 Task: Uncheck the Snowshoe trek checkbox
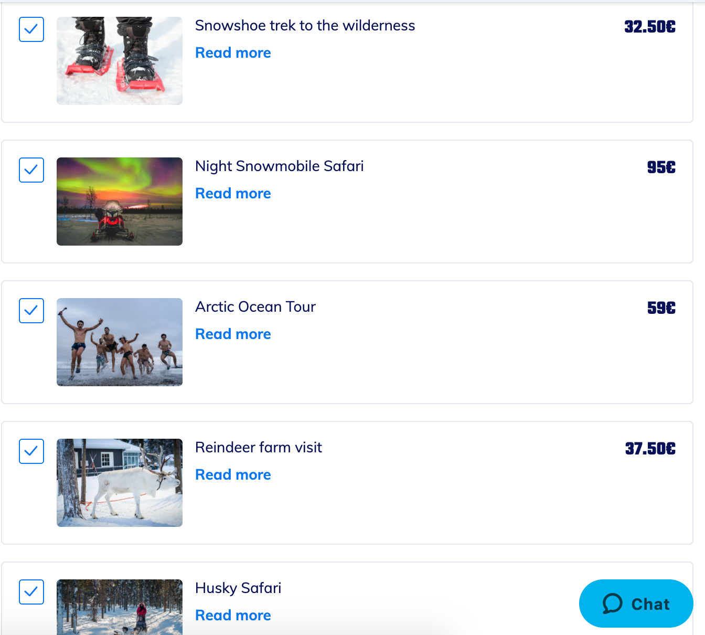tap(31, 29)
